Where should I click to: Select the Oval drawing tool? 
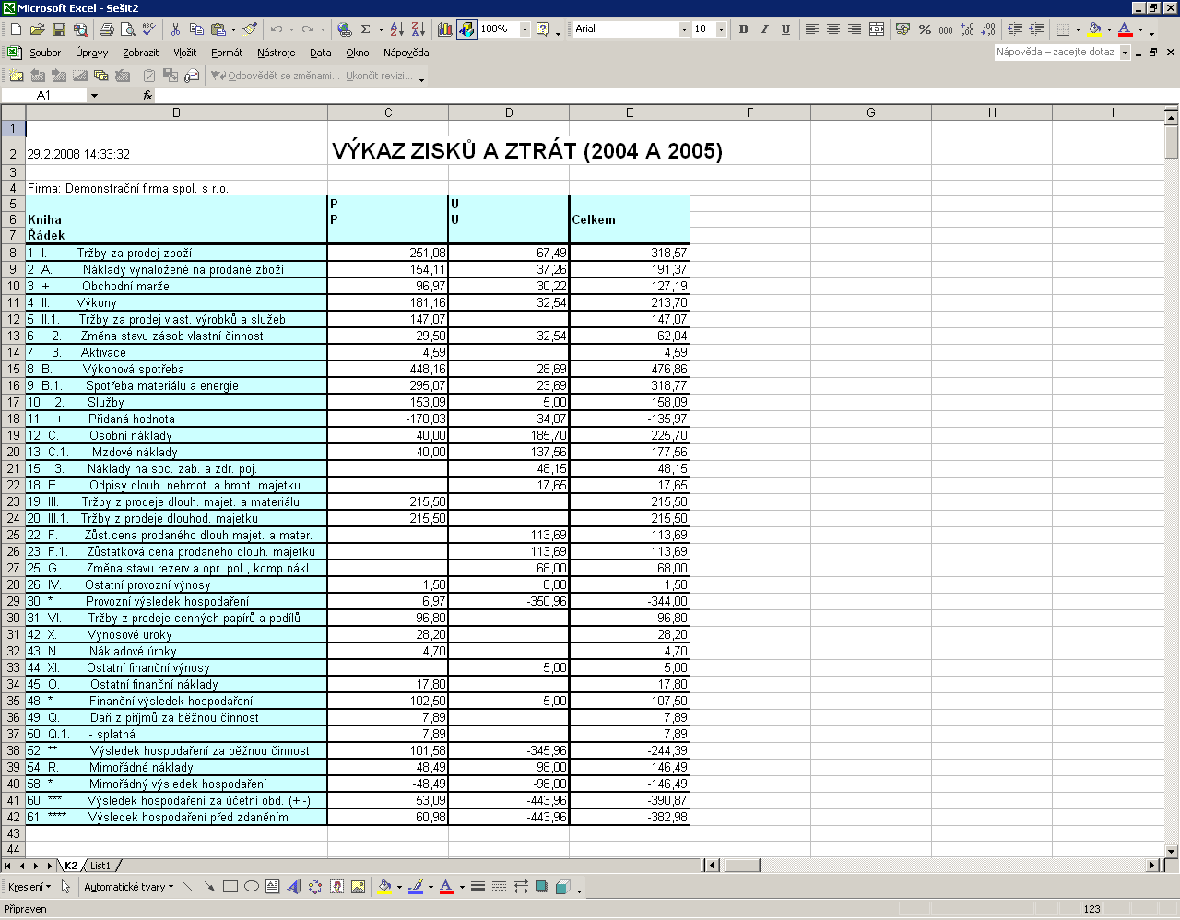coord(252,887)
